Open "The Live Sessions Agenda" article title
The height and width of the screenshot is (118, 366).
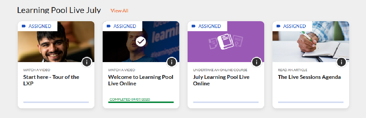(309, 77)
